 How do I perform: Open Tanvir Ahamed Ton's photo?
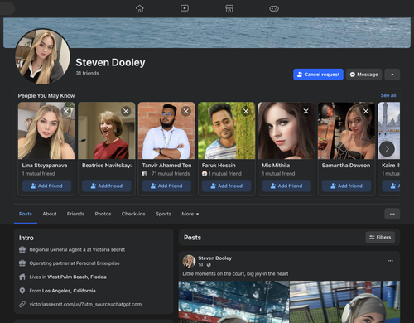[166, 131]
